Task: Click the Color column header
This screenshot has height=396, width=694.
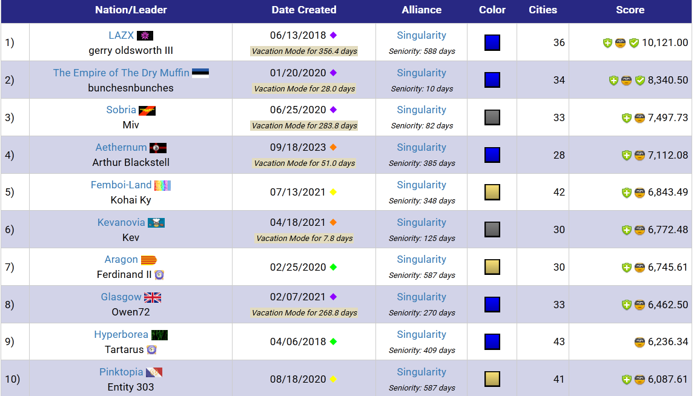Action: pyautogui.click(x=492, y=10)
